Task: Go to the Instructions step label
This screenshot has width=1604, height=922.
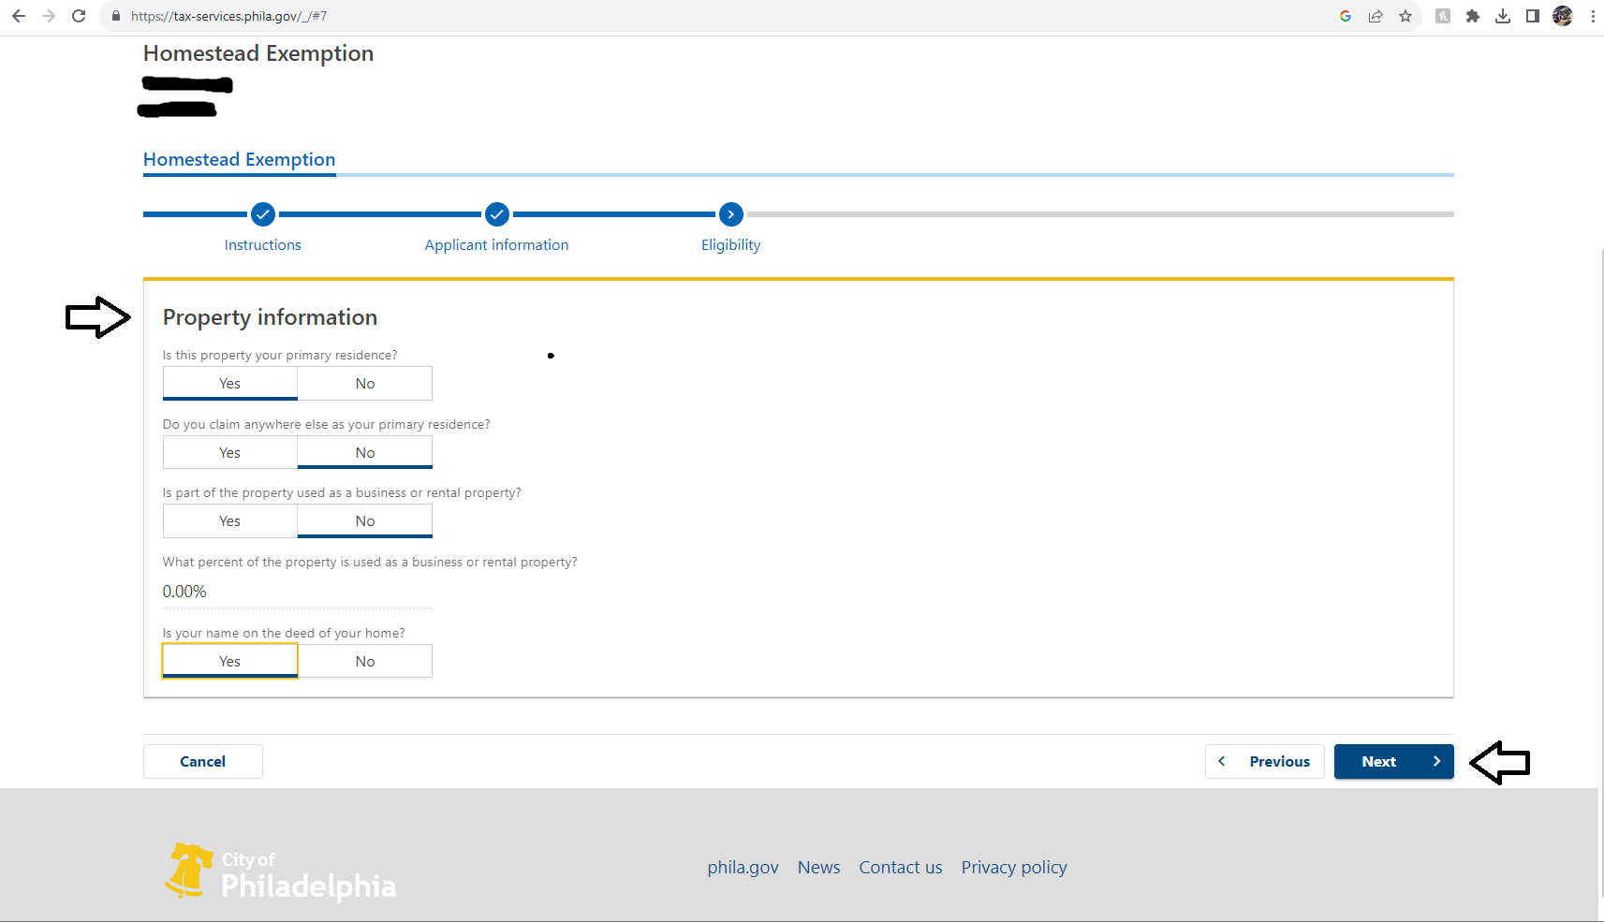Action: pos(263,245)
